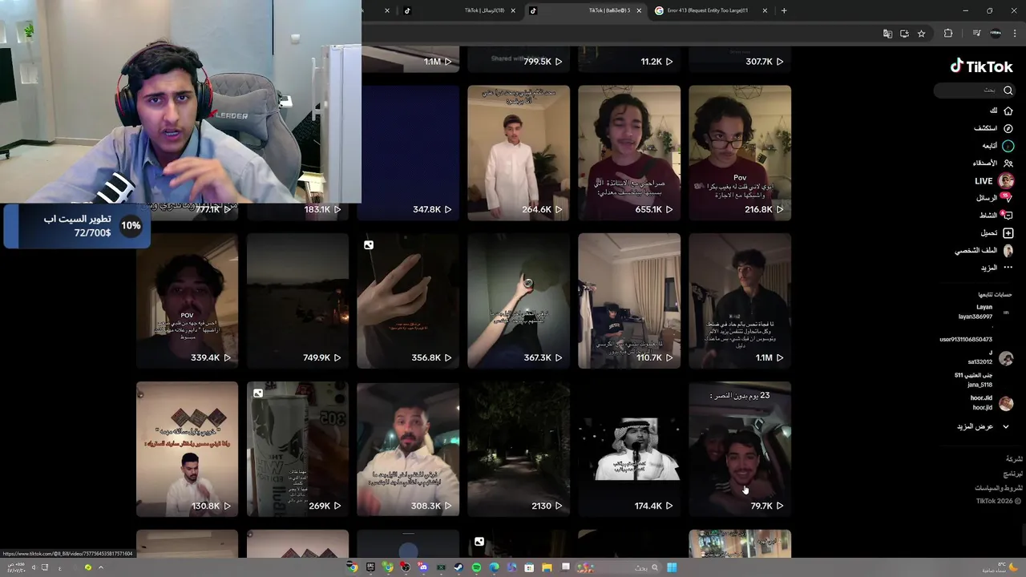Open the video with 749.9K views

click(x=297, y=301)
